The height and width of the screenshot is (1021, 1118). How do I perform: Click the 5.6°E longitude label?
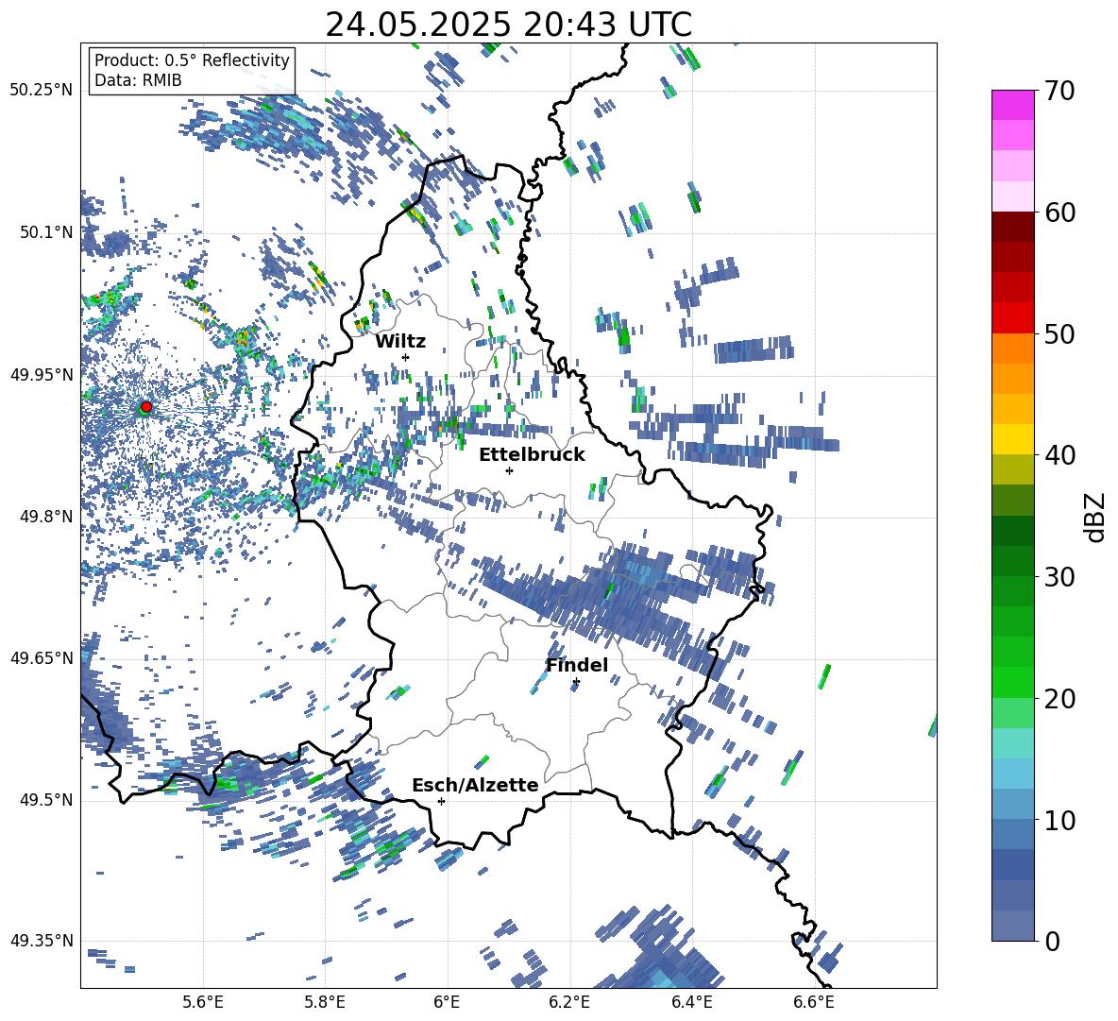click(x=203, y=1002)
